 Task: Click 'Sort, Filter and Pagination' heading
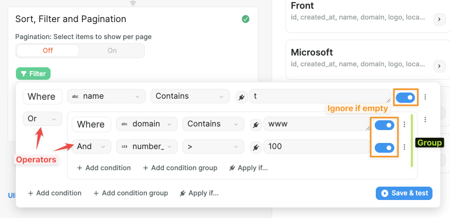click(x=71, y=19)
